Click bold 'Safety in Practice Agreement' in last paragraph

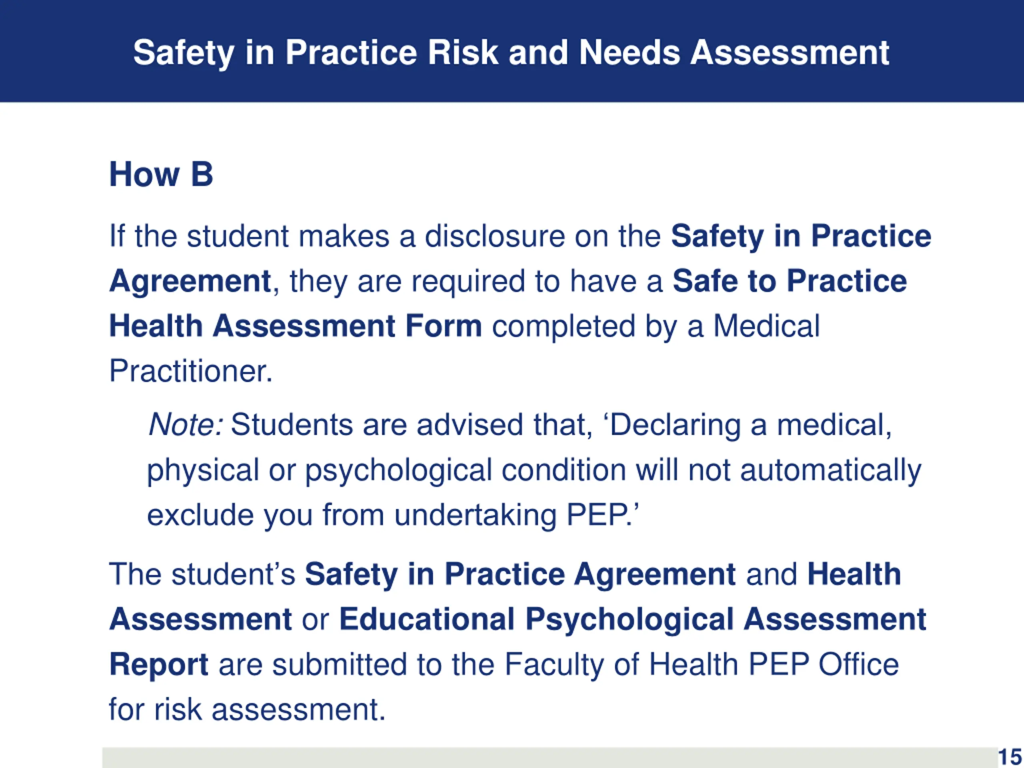(520, 574)
